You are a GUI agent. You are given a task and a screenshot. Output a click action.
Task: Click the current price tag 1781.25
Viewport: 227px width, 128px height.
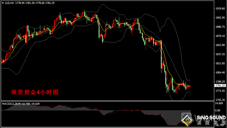pyautogui.click(x=220, y=86)
